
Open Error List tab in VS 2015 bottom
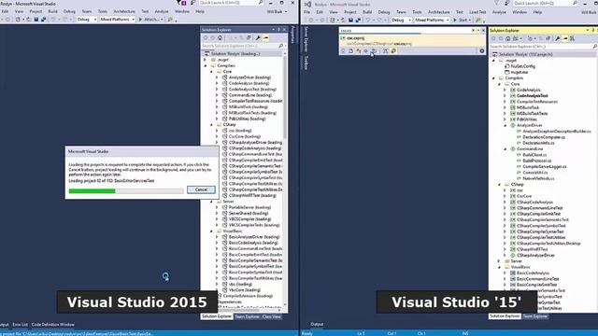click(21, 325)
